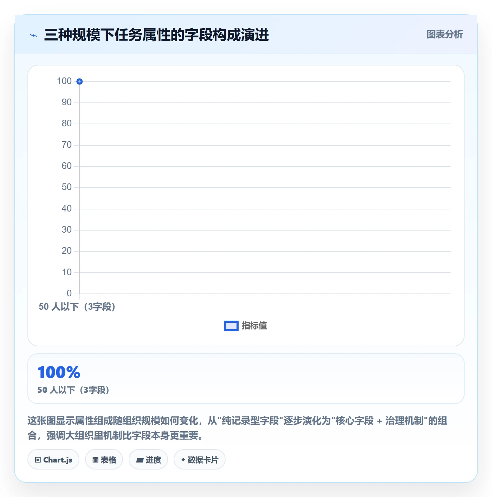Click the y-axis label 50

pos(67,187)
